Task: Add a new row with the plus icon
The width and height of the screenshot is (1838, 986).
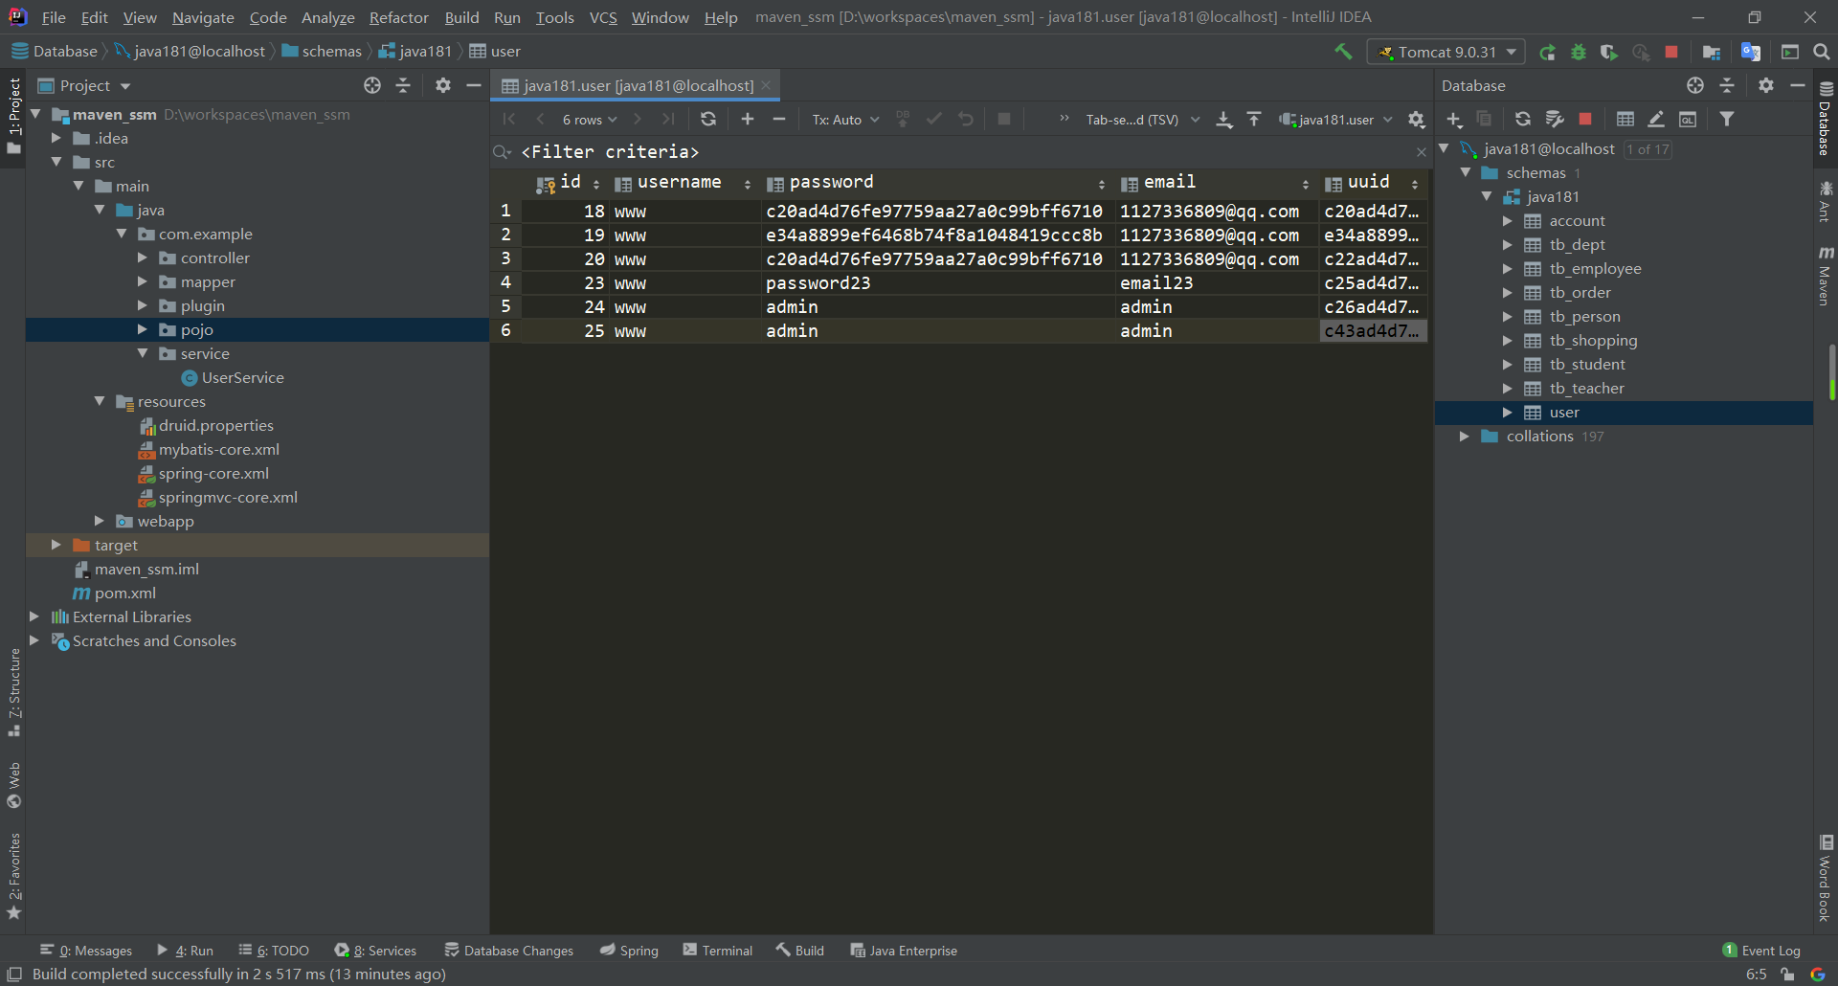Action: point(748,119)
